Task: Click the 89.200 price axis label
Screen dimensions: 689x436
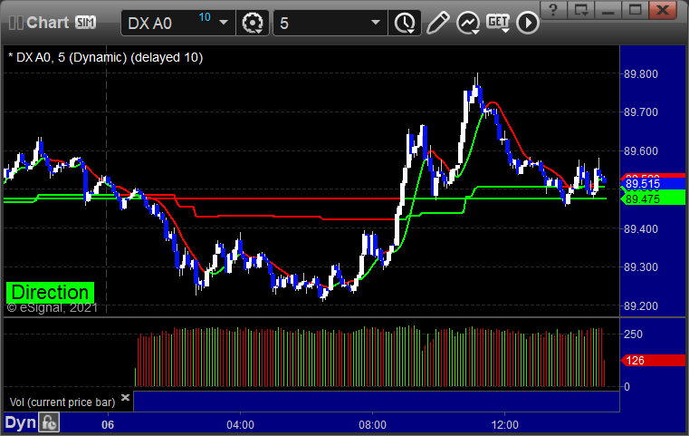Action: [x=641, y=306]
